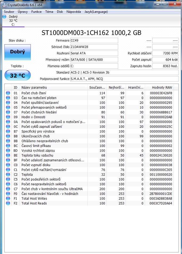This screenshot has width=182, height=254.
Task: Click status orb for ID 09 row
Action: point(8,117)
